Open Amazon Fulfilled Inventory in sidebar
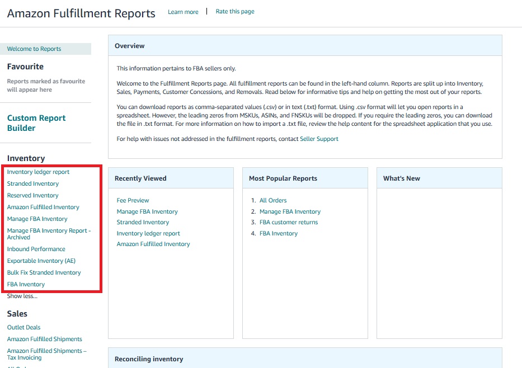 tap(43, 207)
